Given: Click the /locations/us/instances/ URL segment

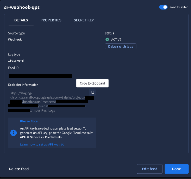Looking at the screenshot, I should [x=39, y=102].
